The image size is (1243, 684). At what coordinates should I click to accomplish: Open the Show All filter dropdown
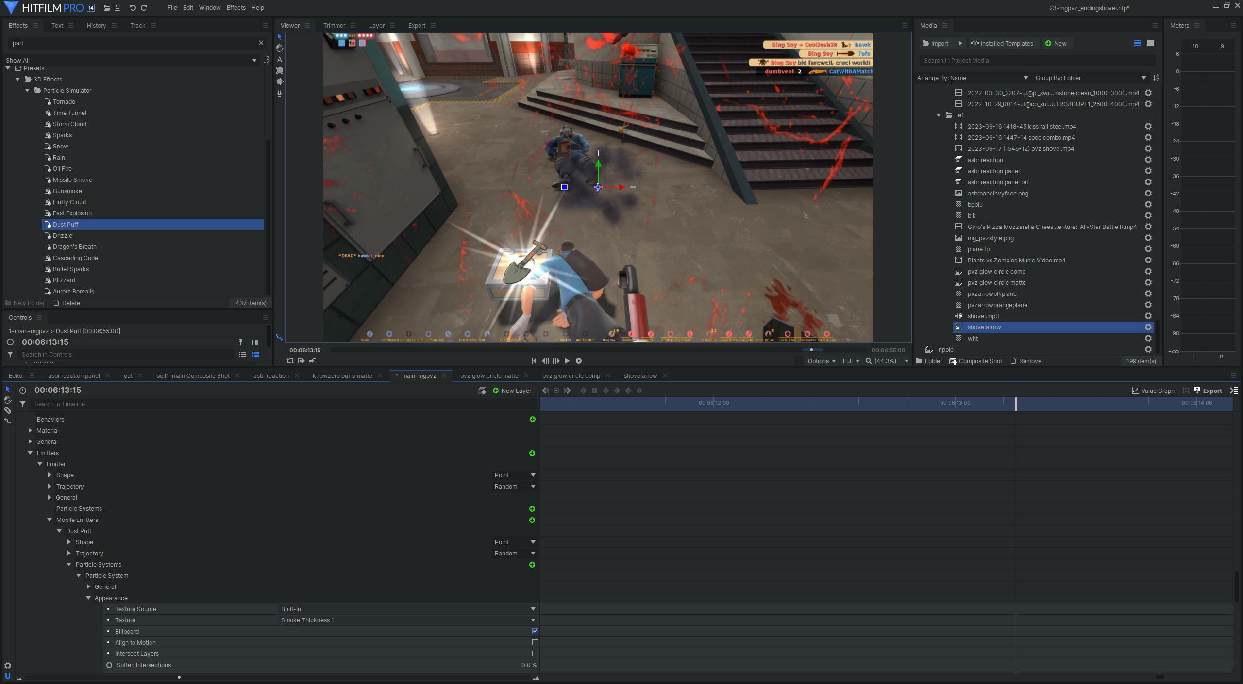click(x=131, y=61)
